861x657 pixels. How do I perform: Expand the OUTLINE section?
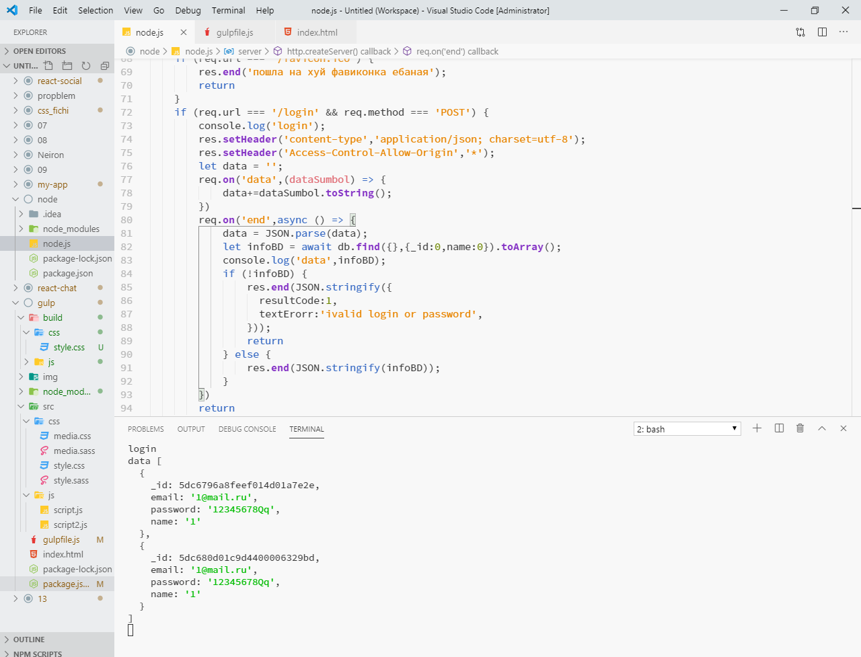(x=57, y=640)
